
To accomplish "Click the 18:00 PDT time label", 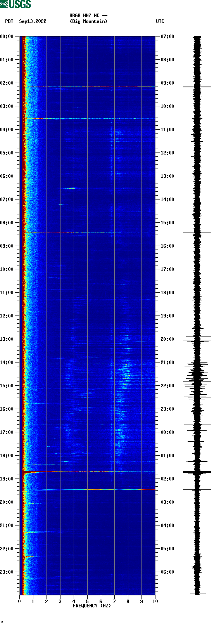I will click(7, 456).
